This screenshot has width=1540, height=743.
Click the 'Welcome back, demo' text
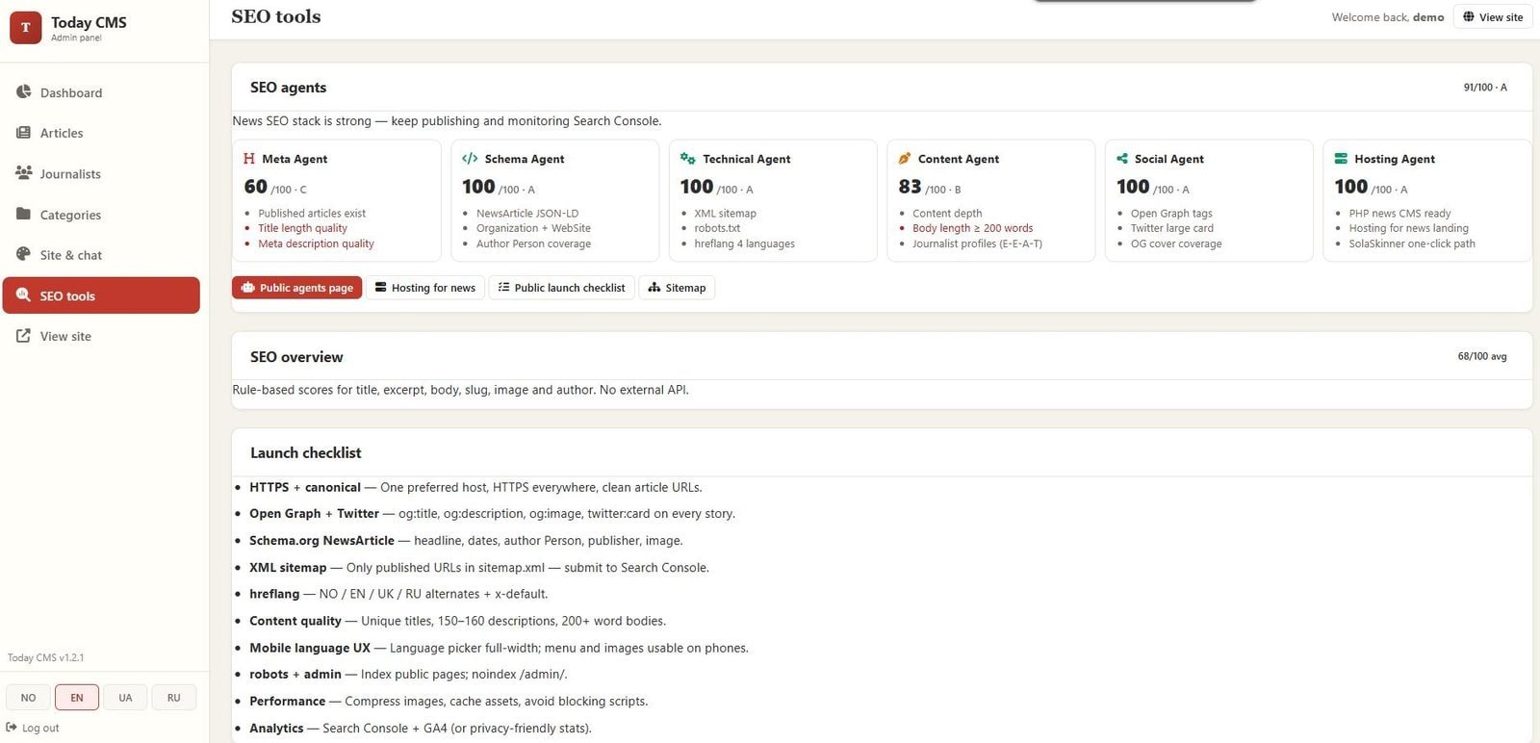click(x=1388, y=17)
